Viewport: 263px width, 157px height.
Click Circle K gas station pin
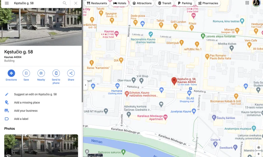pos(215,144)
